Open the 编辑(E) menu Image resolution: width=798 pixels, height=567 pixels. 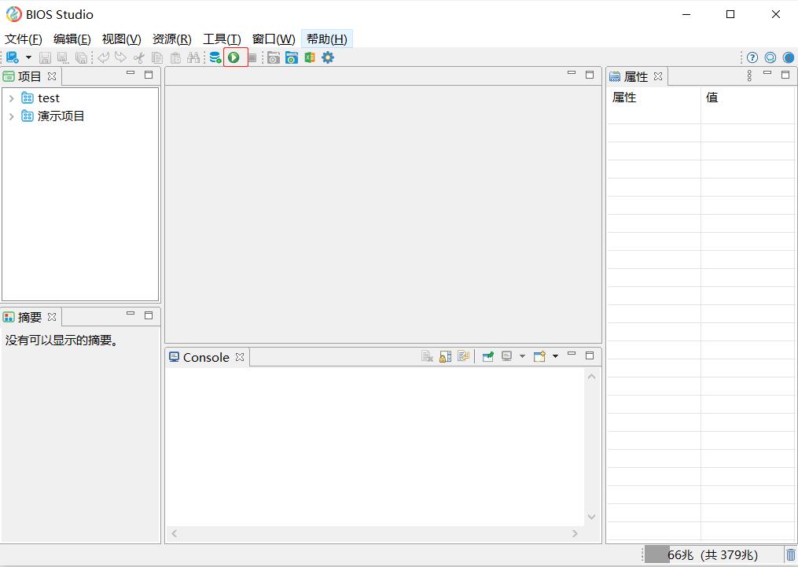pos(72,39)
